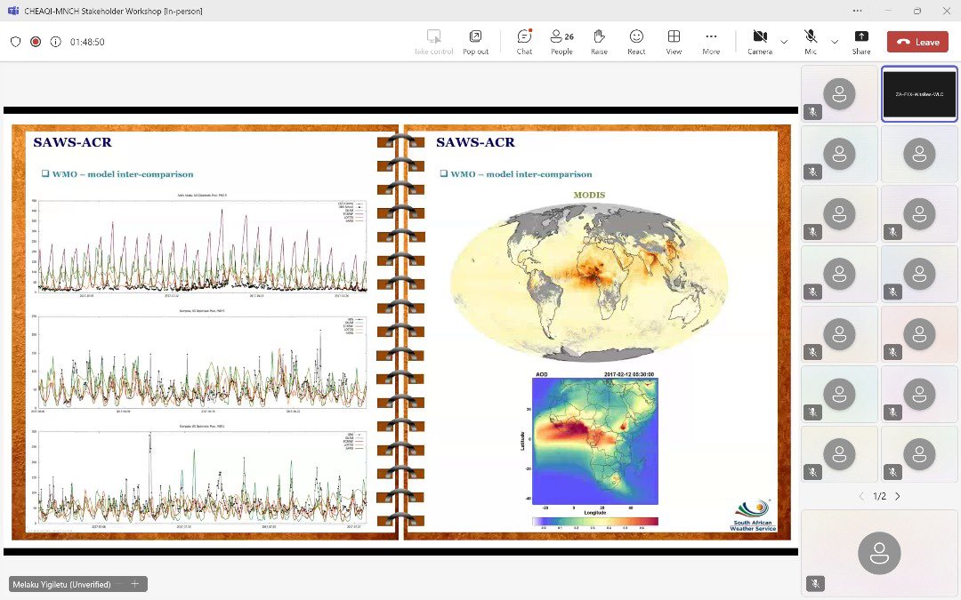Select the avatar tile without mute badge
Screen dimensions: 961x600
tap(919, 154)
